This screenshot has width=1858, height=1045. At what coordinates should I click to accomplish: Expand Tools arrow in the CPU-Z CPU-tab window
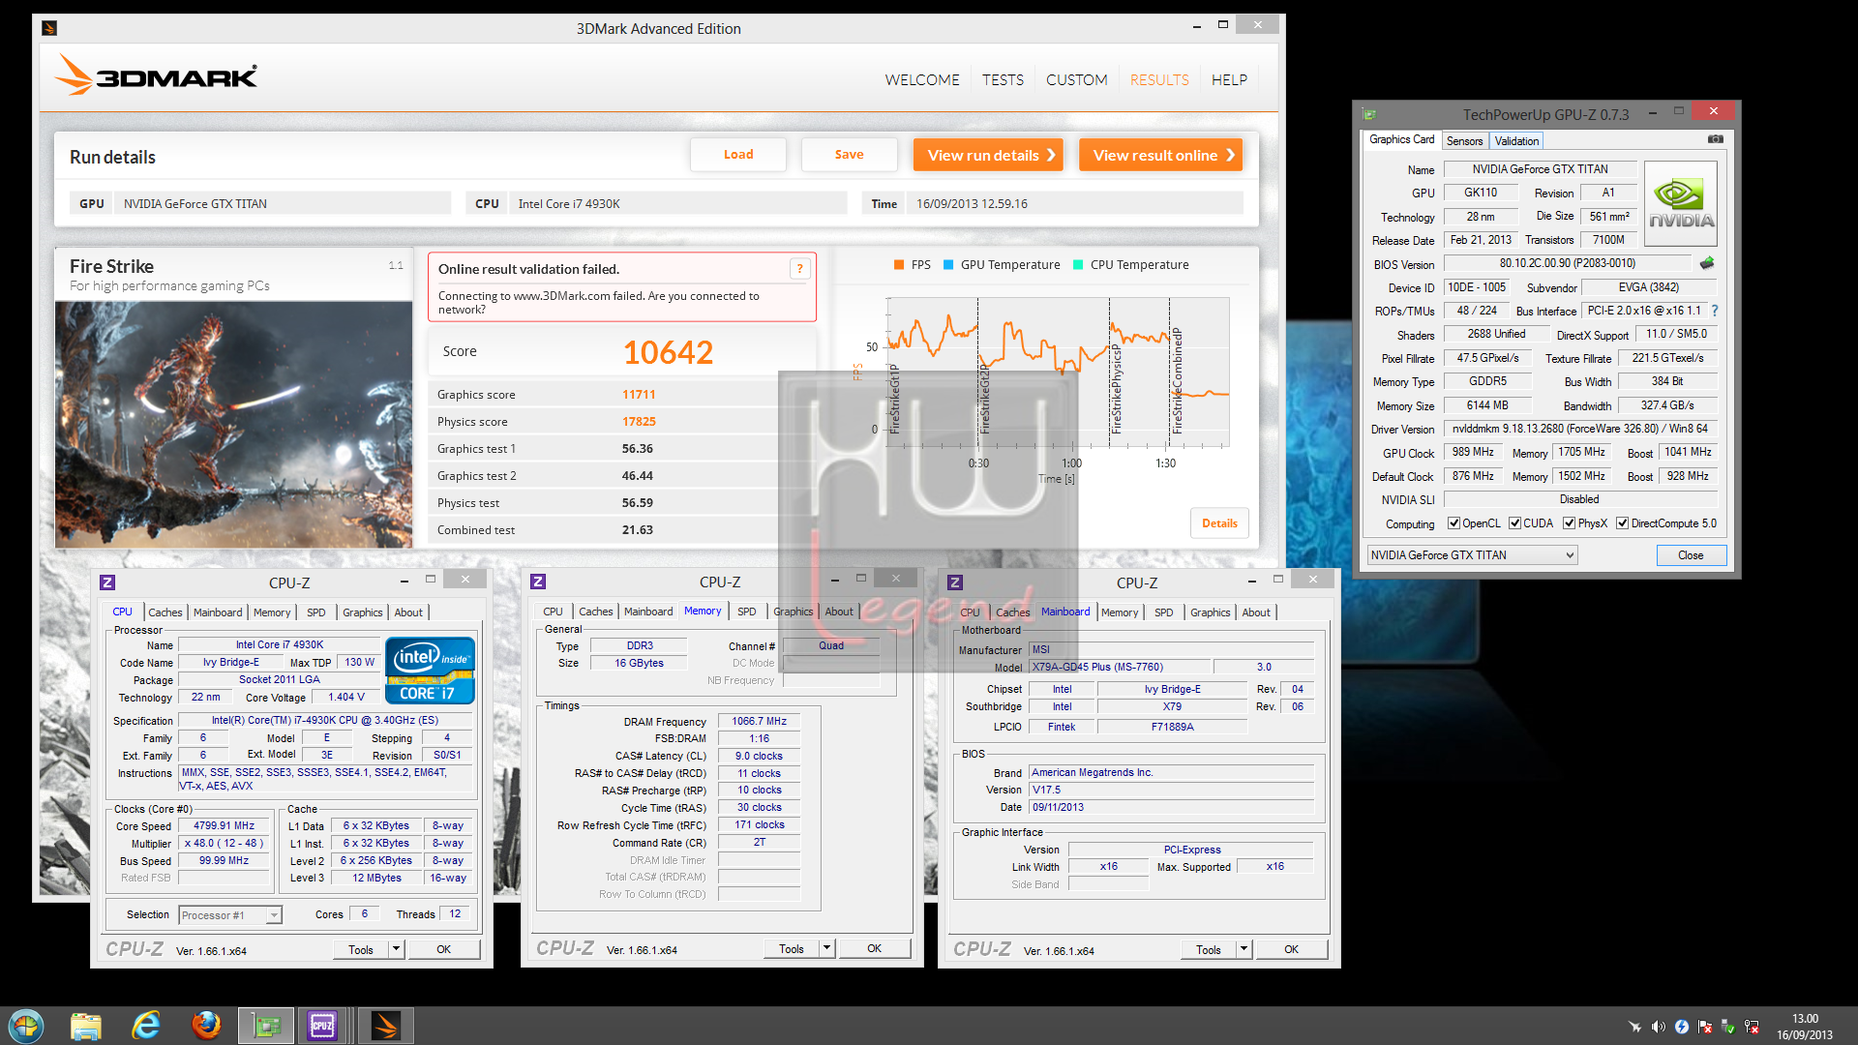click(396, 949)
